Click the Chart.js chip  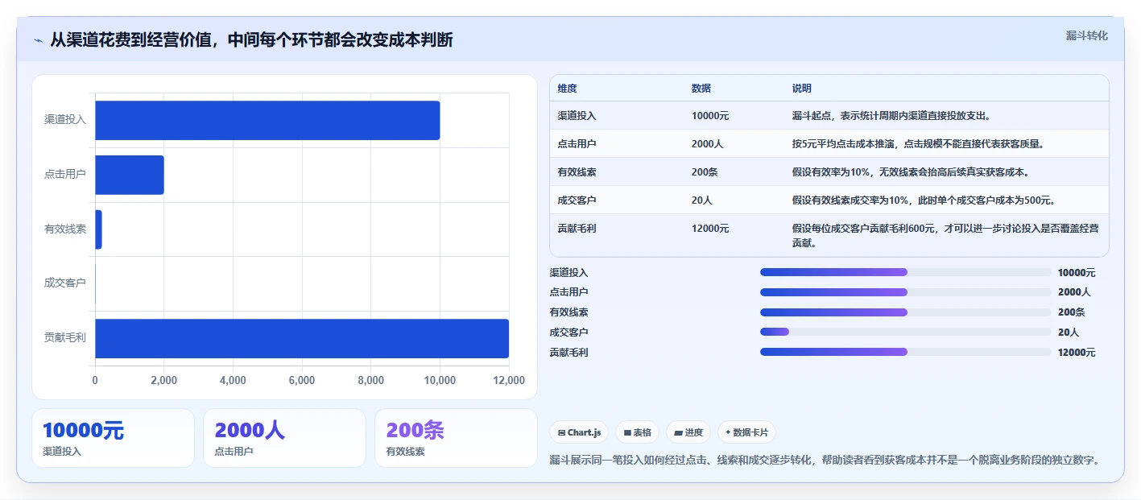click(x=579, y=432)
